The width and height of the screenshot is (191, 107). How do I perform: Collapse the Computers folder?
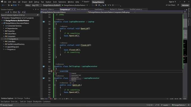(x=4, y=36)
